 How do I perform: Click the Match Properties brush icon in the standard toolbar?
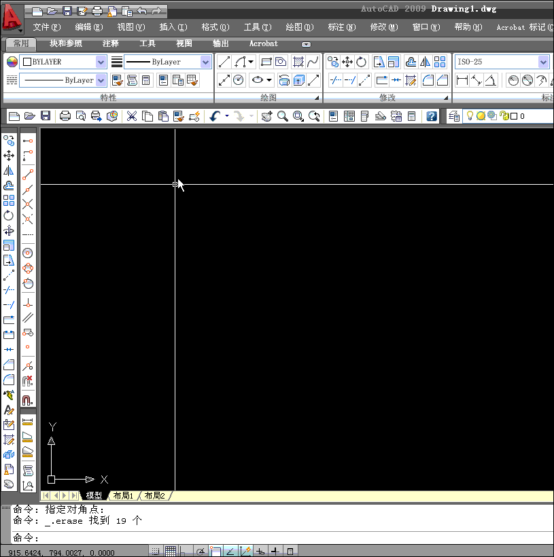click(x=179, y=115)
